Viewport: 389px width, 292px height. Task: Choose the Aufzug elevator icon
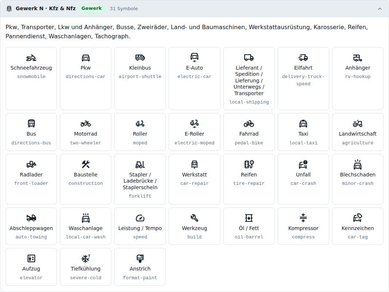point(31,258)
